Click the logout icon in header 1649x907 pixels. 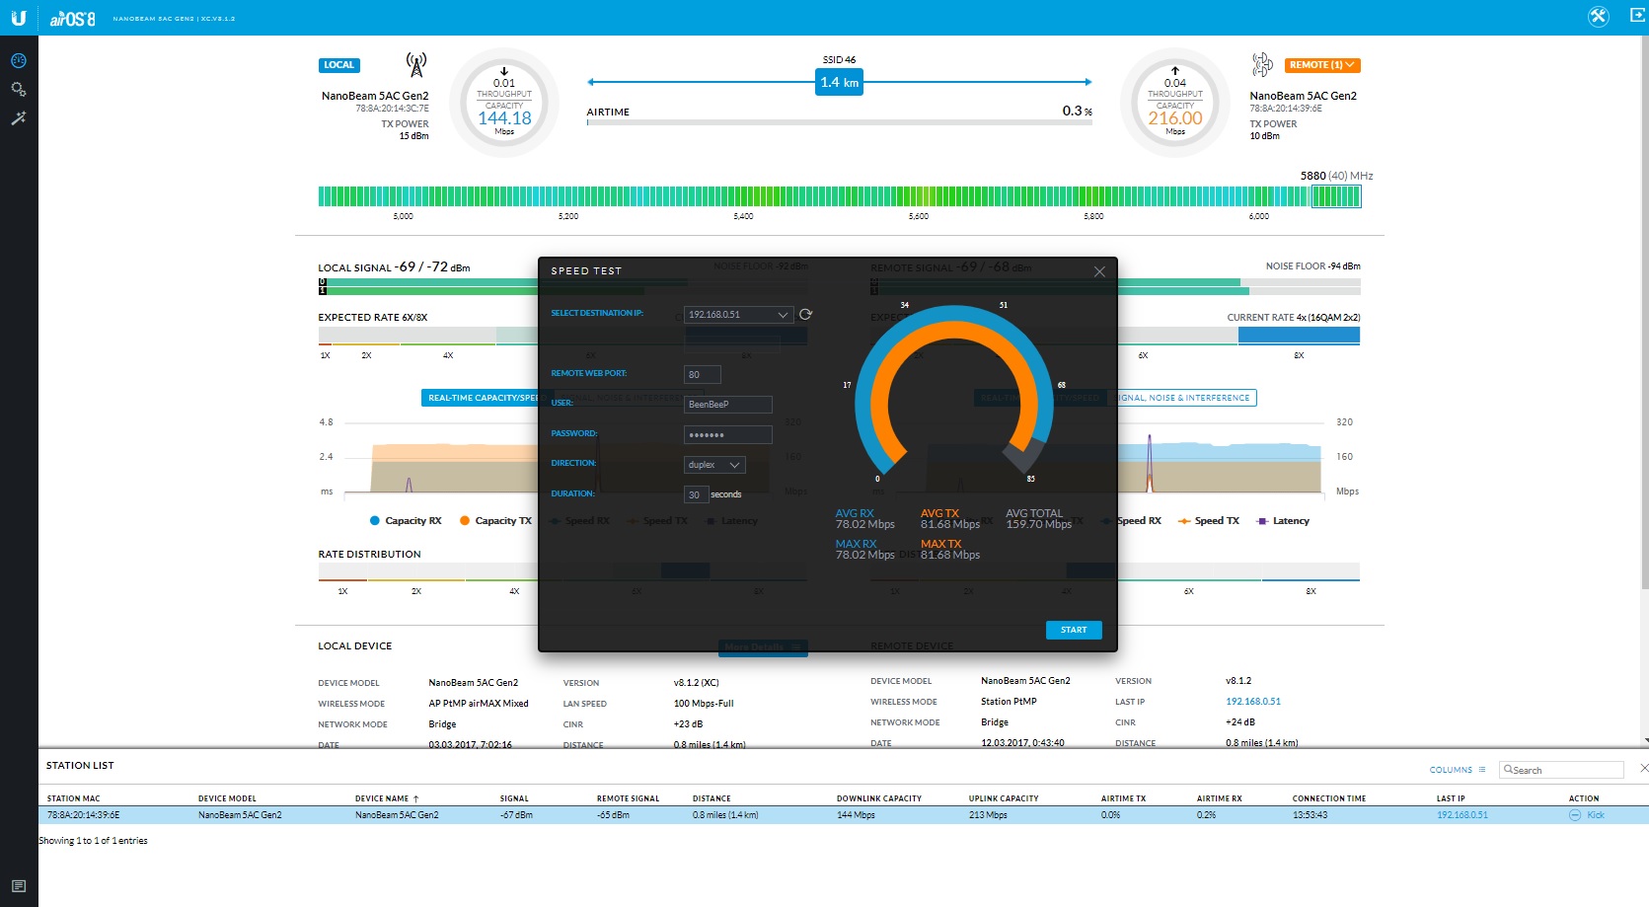[x=1637, y=16]
